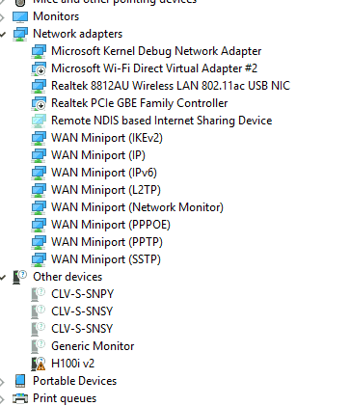This screenshot has width=350, height=406.
Task: Select the H100i v2 warning device icon
Action: 39,364
